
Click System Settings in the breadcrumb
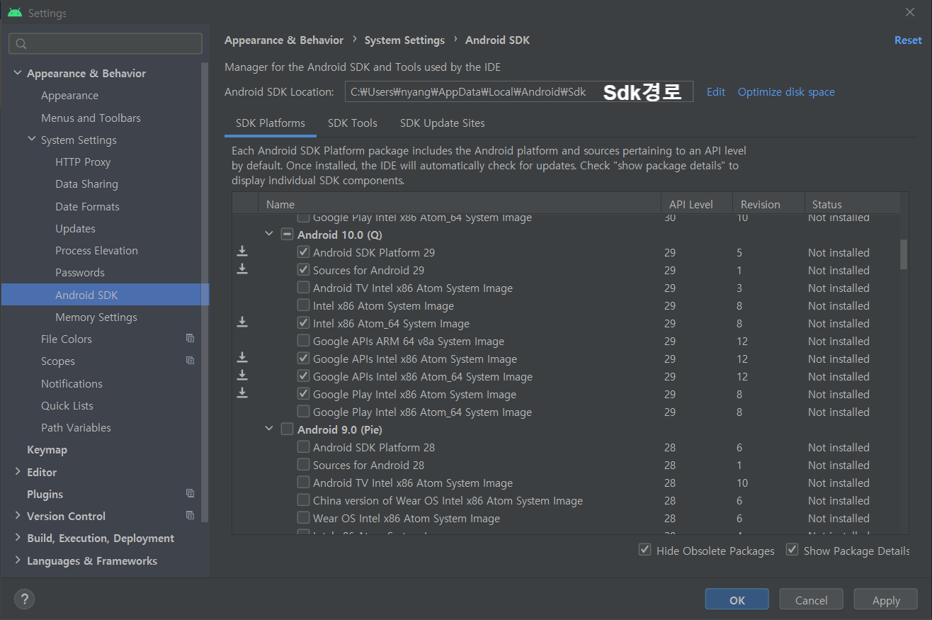coord(404,40)
